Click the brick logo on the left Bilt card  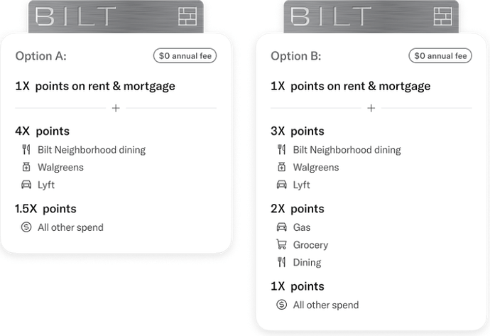point(187,16)
